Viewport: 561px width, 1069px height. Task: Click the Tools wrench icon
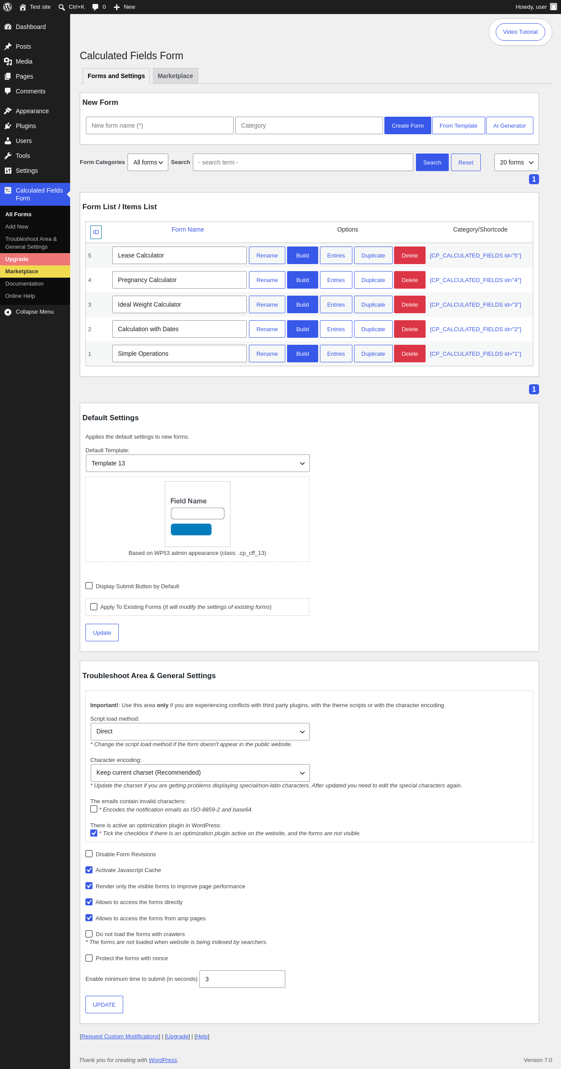[8, 156]
